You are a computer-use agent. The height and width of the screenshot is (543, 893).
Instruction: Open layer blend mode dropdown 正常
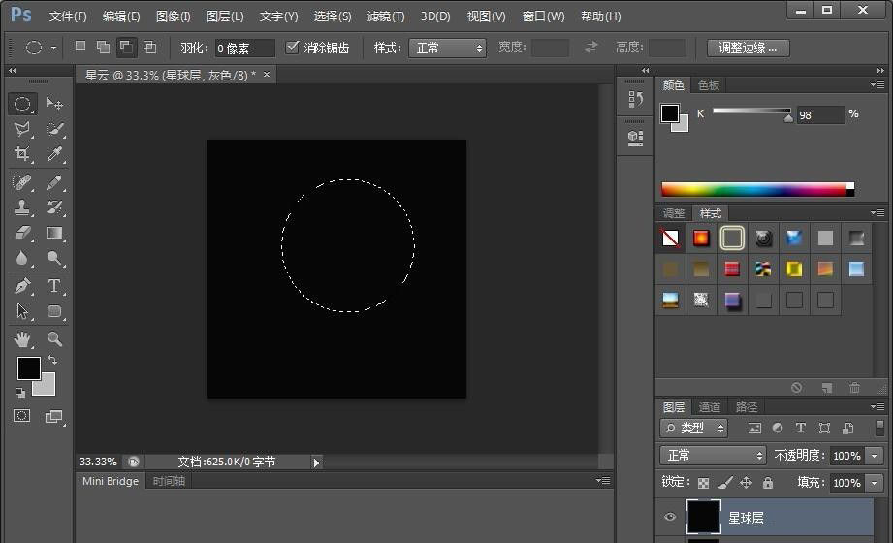click(713, 456)
